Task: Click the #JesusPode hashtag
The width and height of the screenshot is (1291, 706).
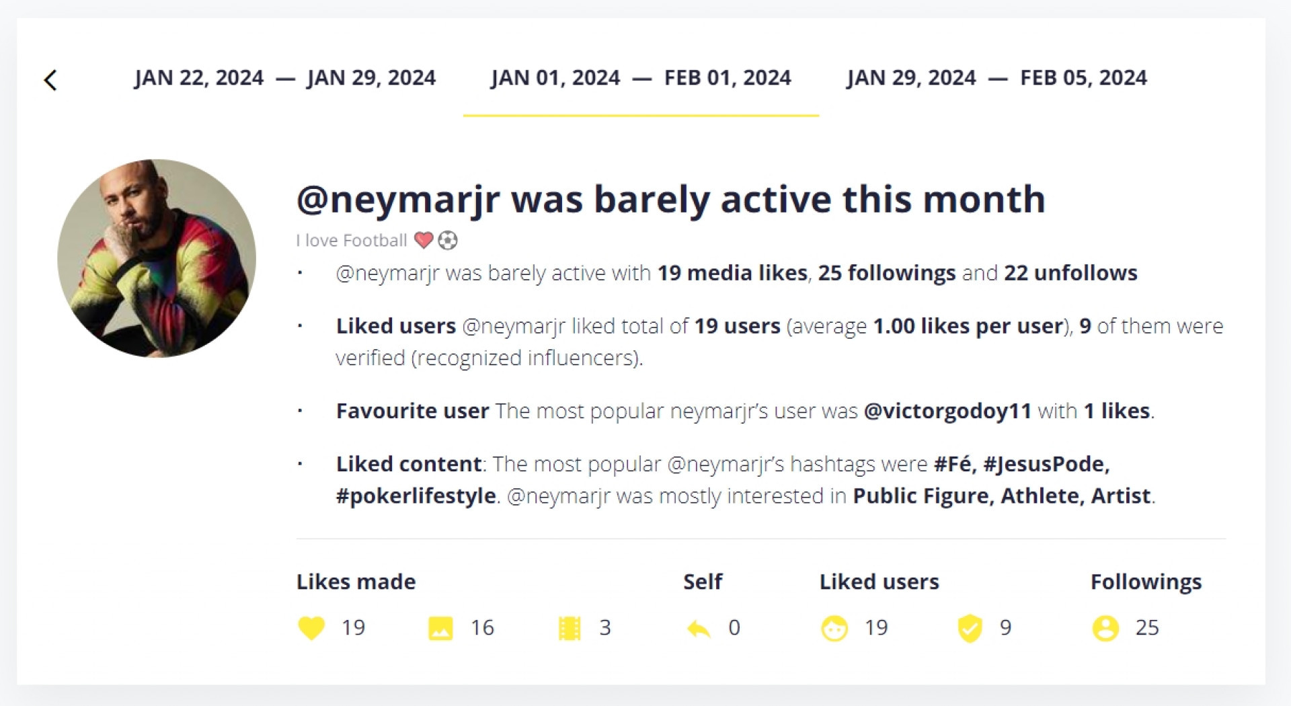Action: click(1046, 464)
